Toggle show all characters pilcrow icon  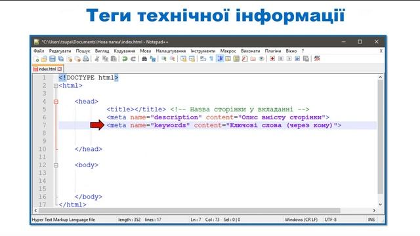click(211, 58)
